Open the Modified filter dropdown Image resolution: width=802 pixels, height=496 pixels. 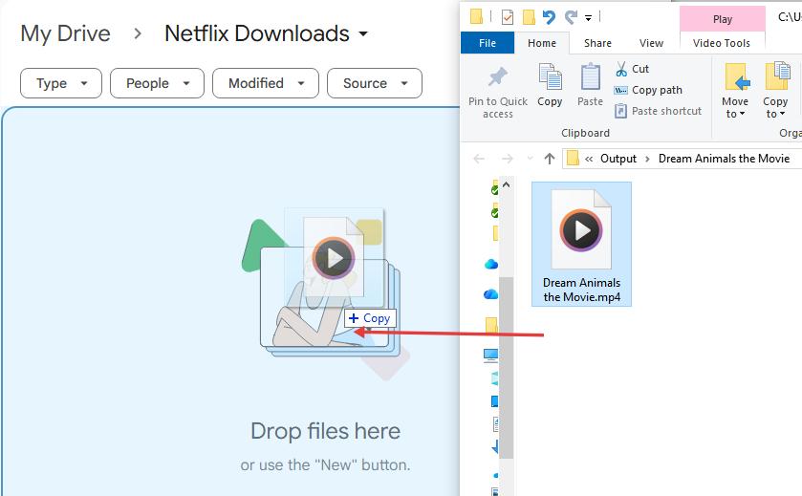pos(266,83)
